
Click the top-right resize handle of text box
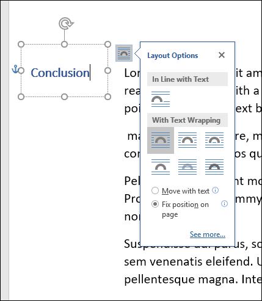coord(107,44)
